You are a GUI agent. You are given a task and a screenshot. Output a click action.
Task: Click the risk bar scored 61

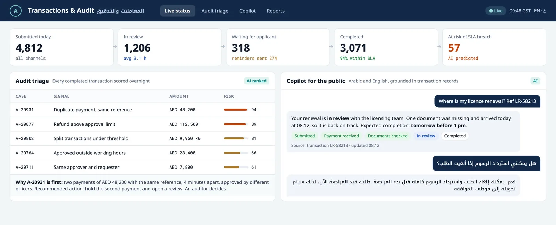236,167
